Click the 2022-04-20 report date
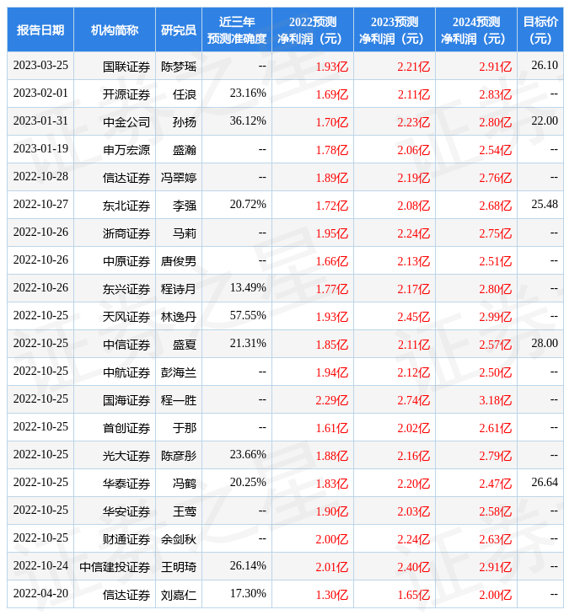This screenshot has height=615, width=564. [x=40, y=594]
